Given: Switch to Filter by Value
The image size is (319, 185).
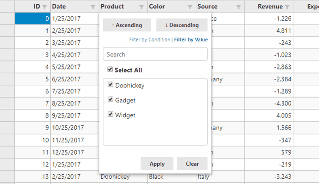Looking at the screenshot, I should coord(191,40).
